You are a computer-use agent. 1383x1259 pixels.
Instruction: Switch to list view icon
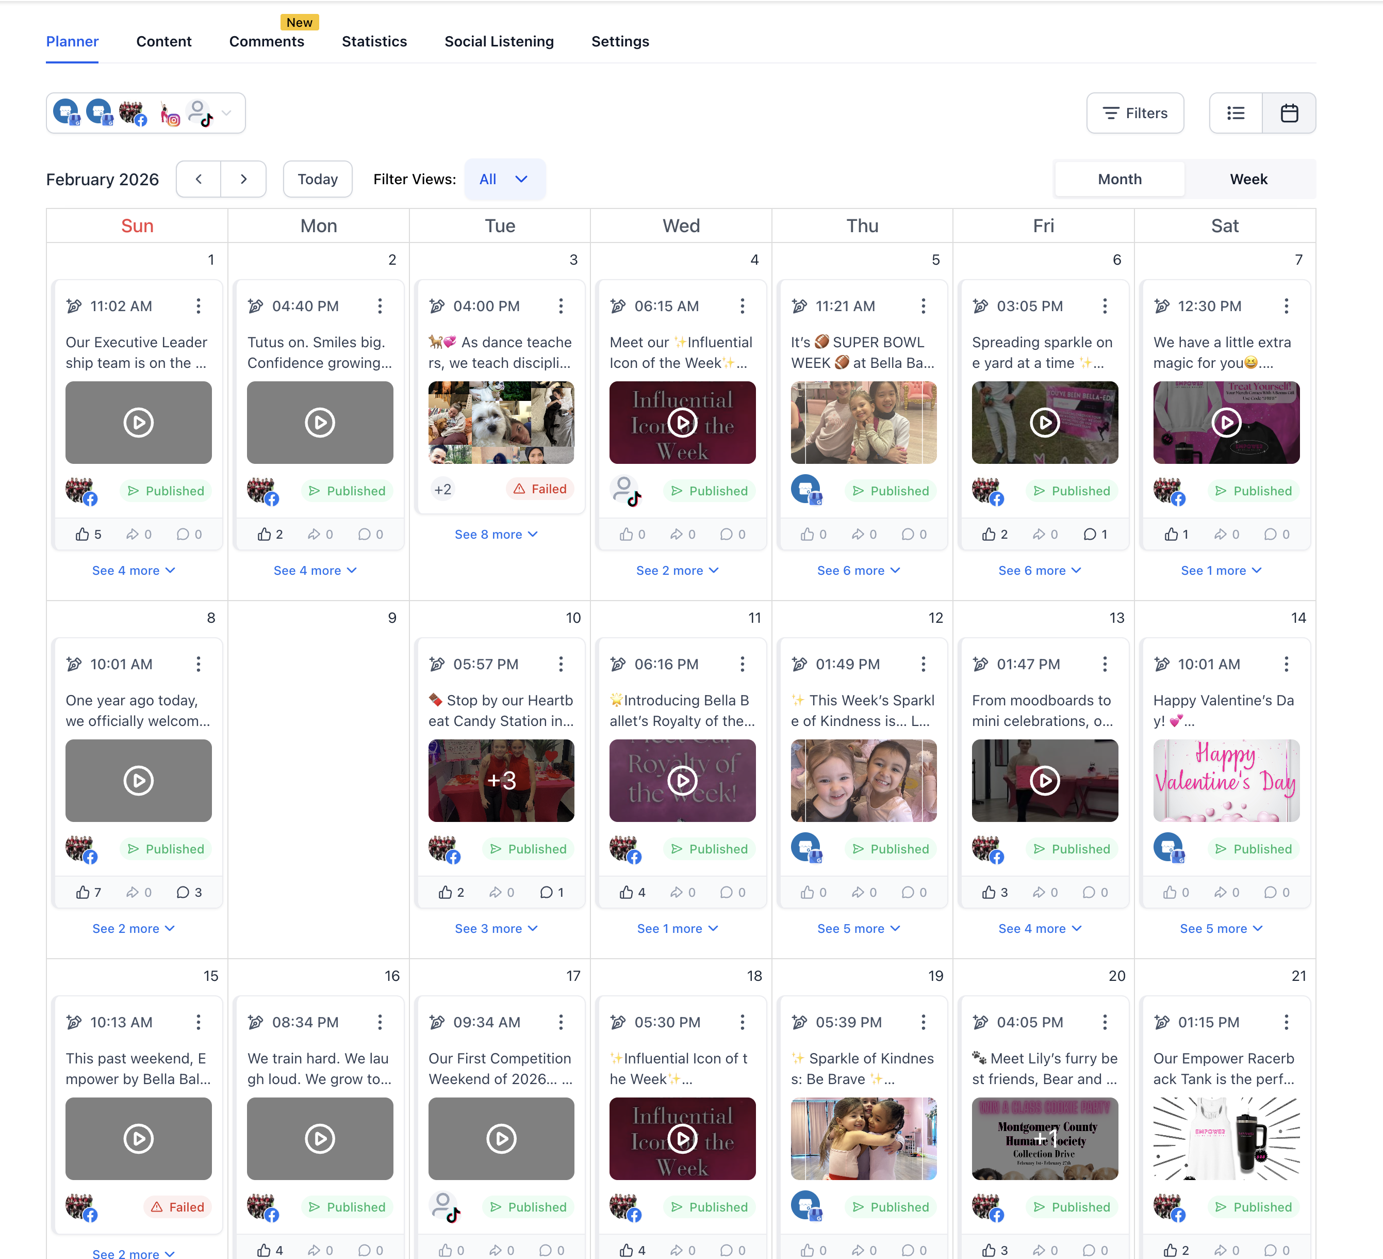pyautogui.click(x=1236, y=114)
